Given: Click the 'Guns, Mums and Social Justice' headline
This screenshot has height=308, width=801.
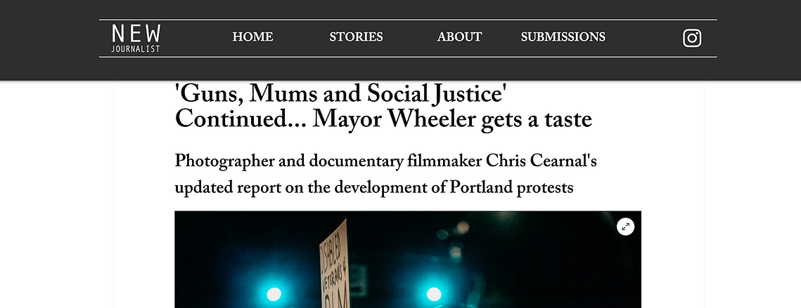Looking at the screenshot, I should click(x=341, y=94).
